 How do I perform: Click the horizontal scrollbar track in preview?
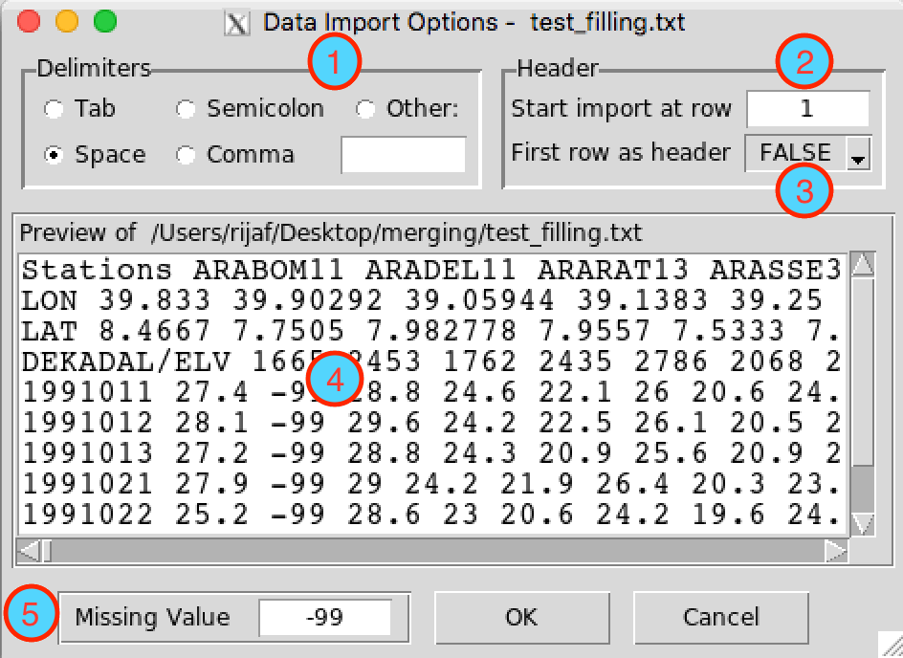[x=438, y=550]
